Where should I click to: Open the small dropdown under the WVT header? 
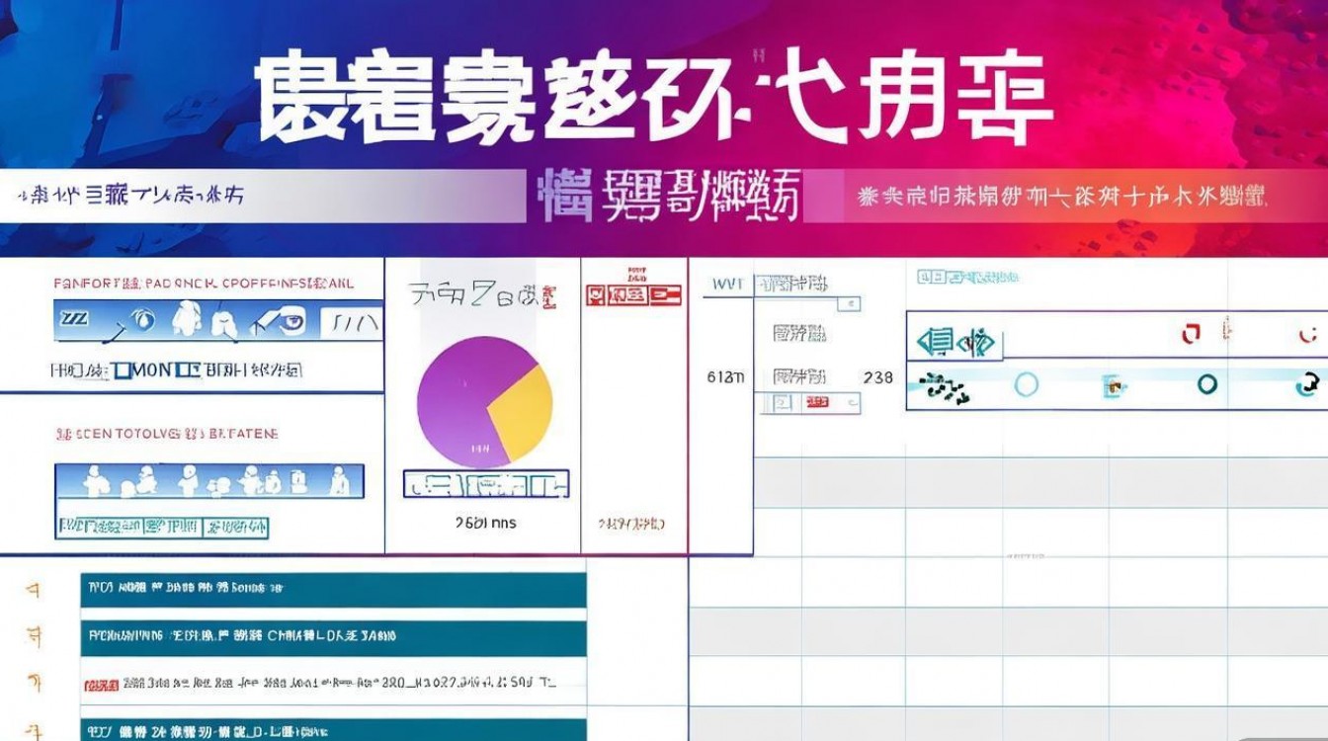click(x=848, y=303)
